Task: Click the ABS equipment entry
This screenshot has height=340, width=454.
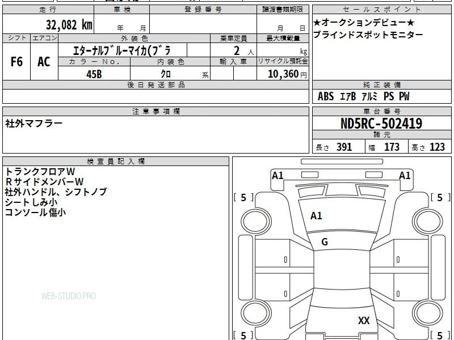Action: (326, 96)
